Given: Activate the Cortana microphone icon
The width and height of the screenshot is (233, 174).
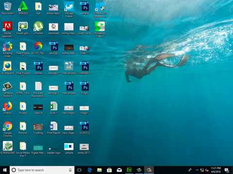Looking at the screenshot, I should [x=70, y=170].
